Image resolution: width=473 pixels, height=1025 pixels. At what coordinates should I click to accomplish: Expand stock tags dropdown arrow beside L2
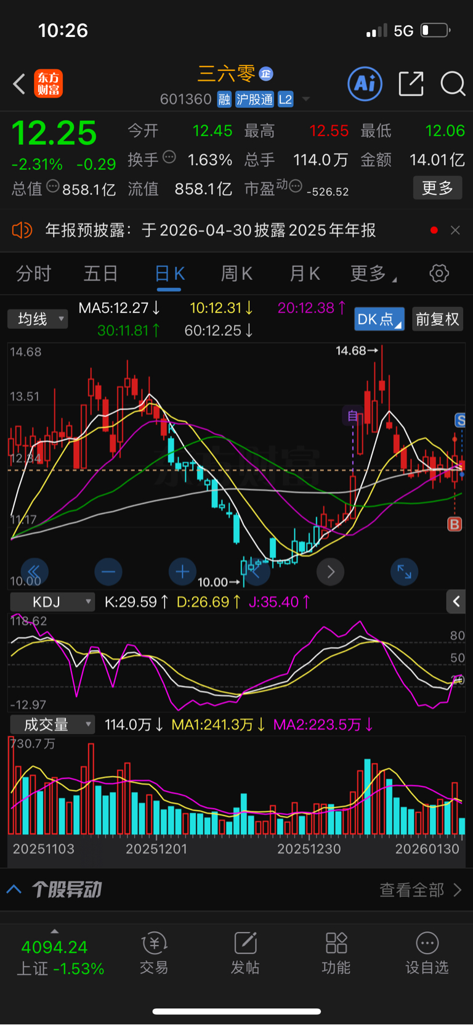click(x=306, y=99)
